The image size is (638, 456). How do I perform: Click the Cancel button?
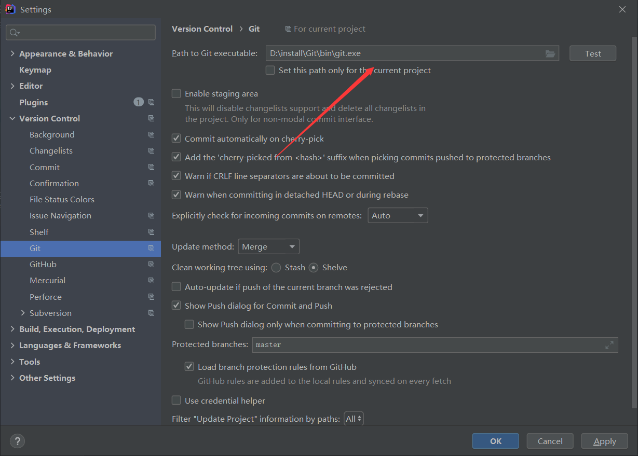tap(550, 441)
